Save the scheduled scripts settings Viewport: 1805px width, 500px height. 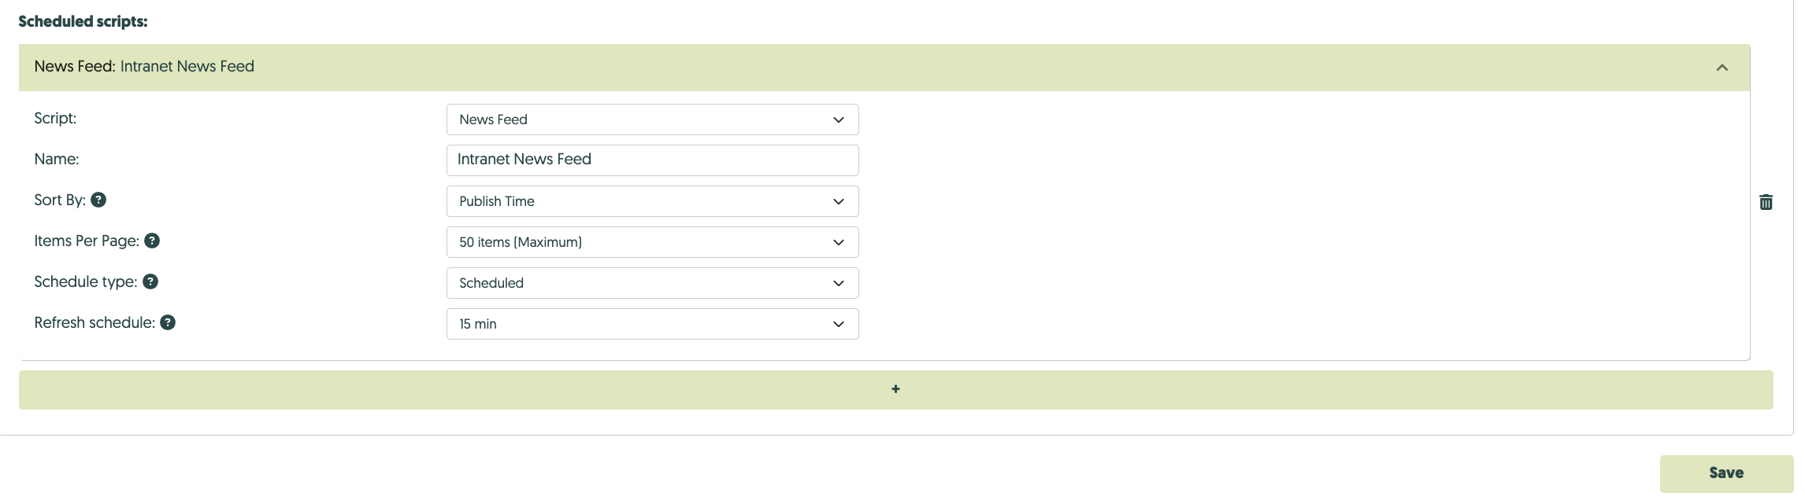click(1725, 473)
